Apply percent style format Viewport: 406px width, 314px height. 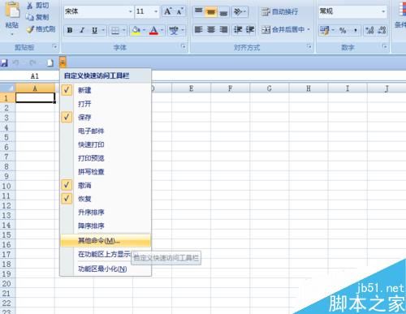(x=343, y=30)
